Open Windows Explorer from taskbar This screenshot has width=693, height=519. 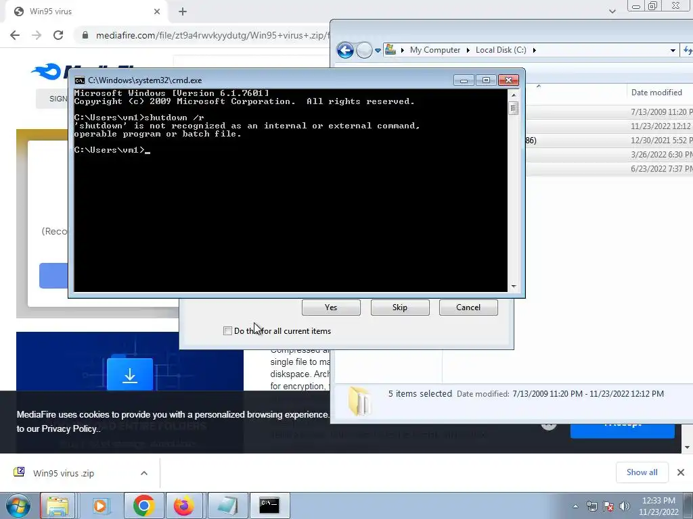point(58,505)
